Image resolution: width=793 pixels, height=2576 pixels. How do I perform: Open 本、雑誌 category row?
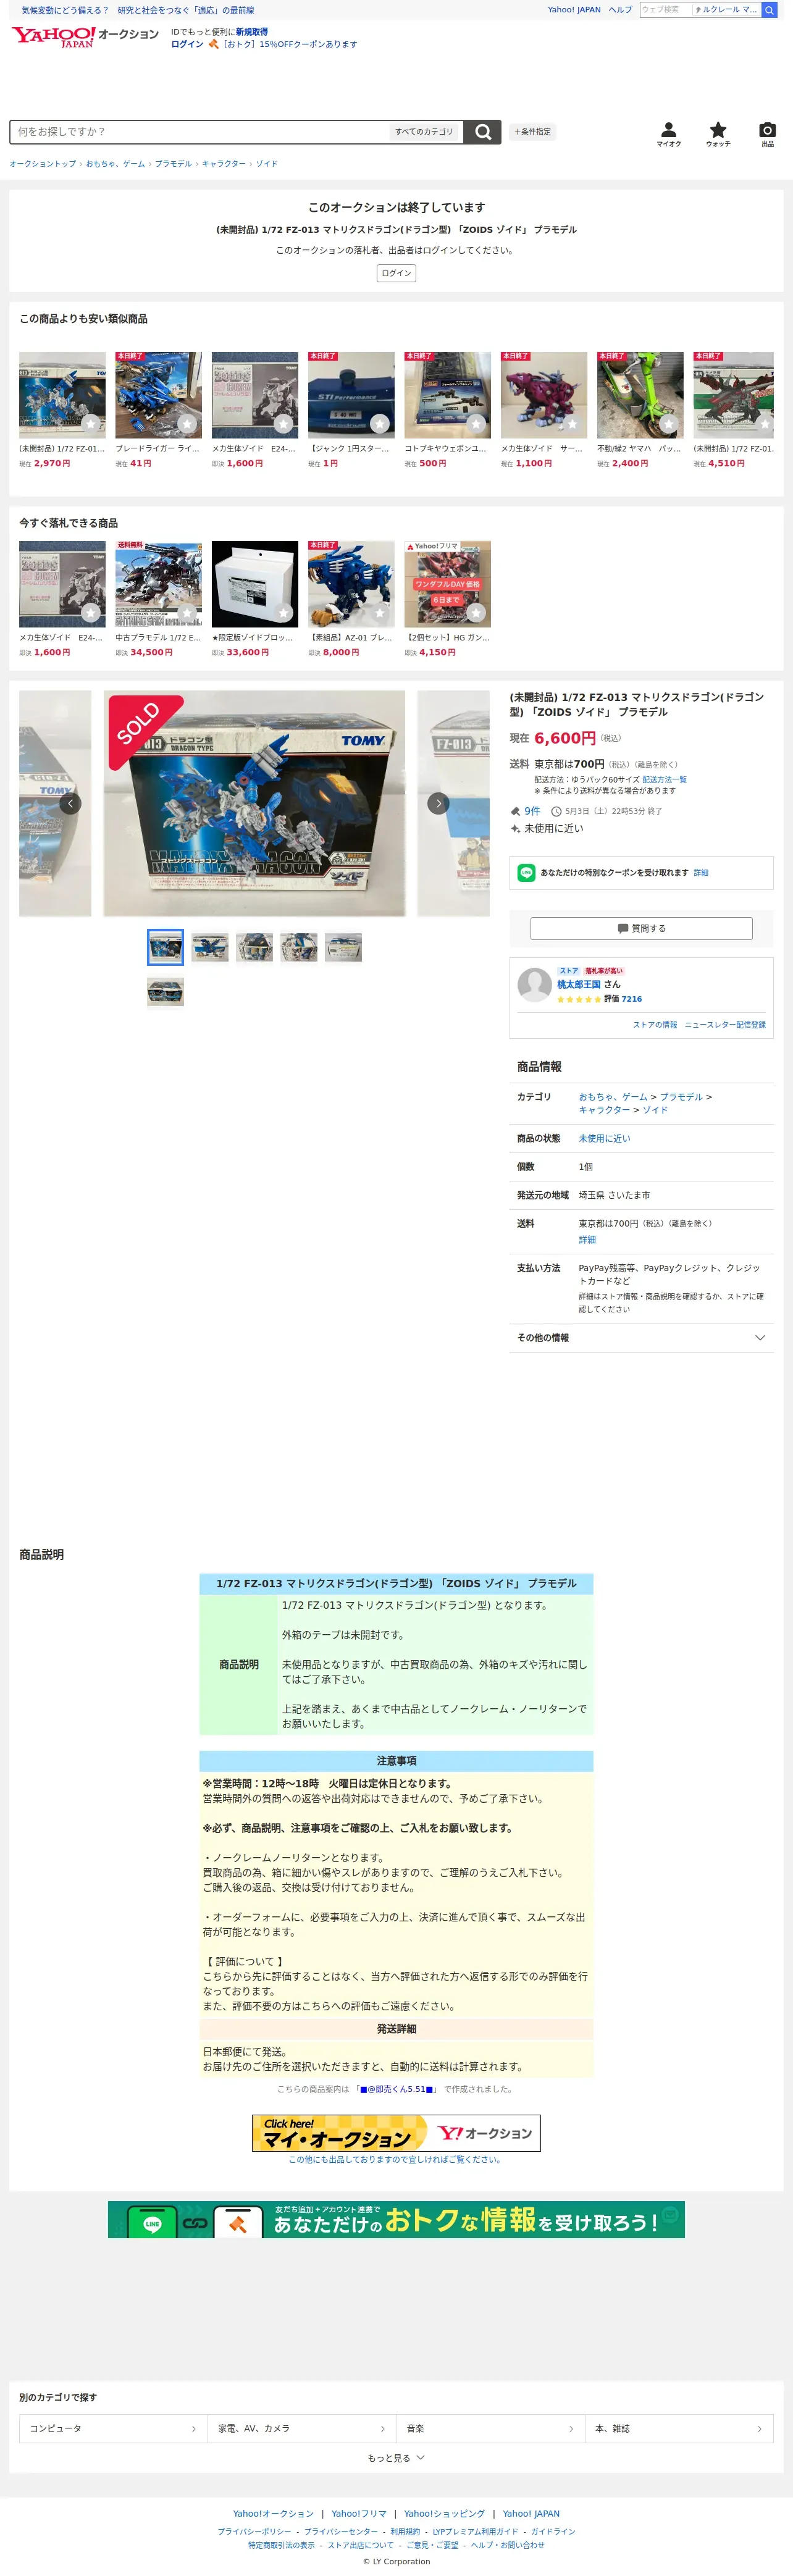point(678,2428)
